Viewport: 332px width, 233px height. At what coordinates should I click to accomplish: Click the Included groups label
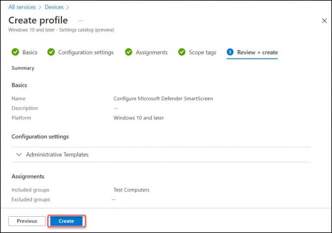pyautogui.click(x=30, y=190)
